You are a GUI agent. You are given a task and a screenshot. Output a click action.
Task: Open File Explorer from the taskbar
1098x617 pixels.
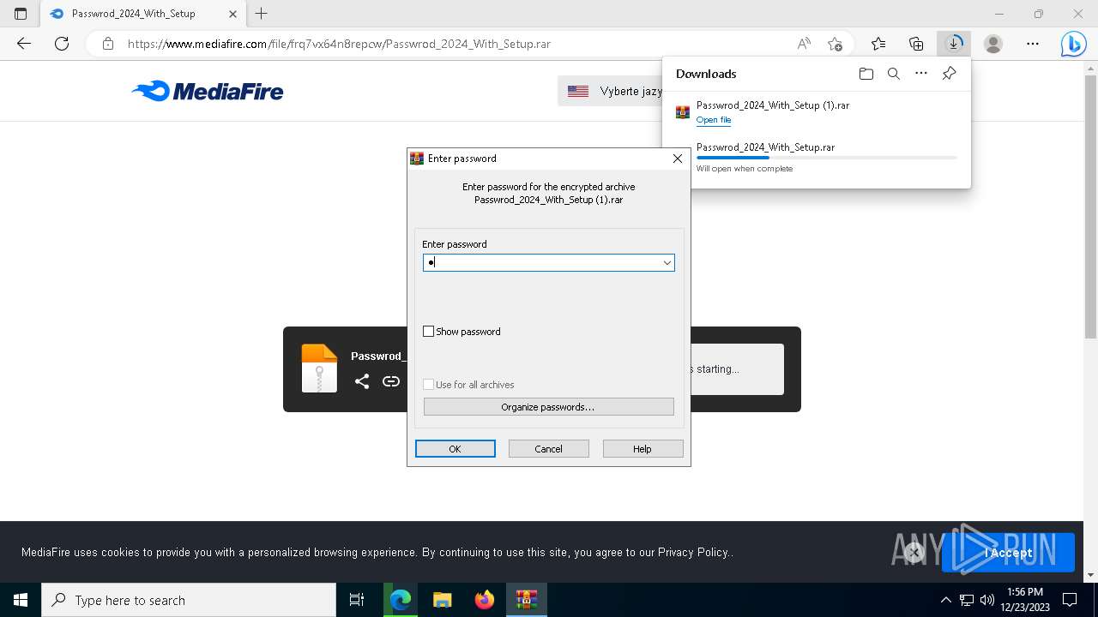(x=443, y=600)
